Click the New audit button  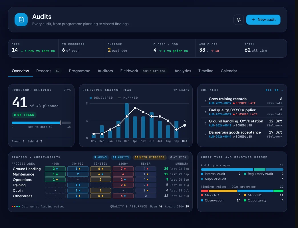pyautogui.click(x=263, y=20)
